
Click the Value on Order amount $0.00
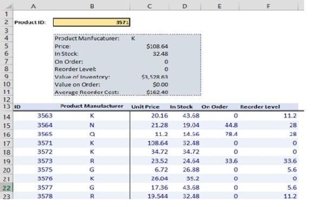(x=160, y=85)
